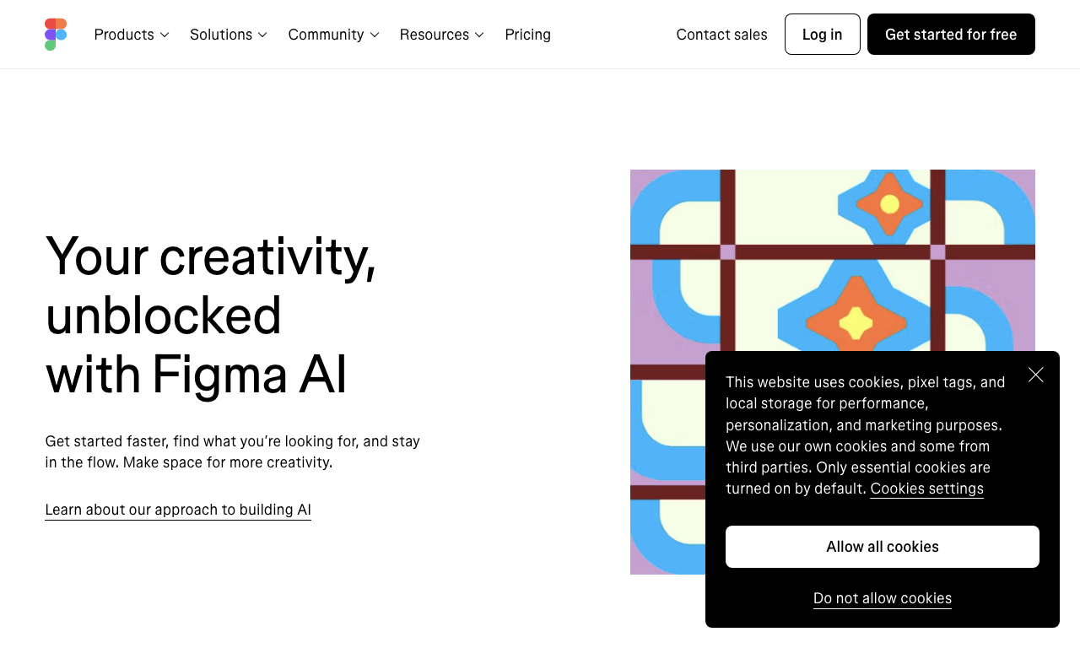Click the Products menu label

click(x=124, y=35)
